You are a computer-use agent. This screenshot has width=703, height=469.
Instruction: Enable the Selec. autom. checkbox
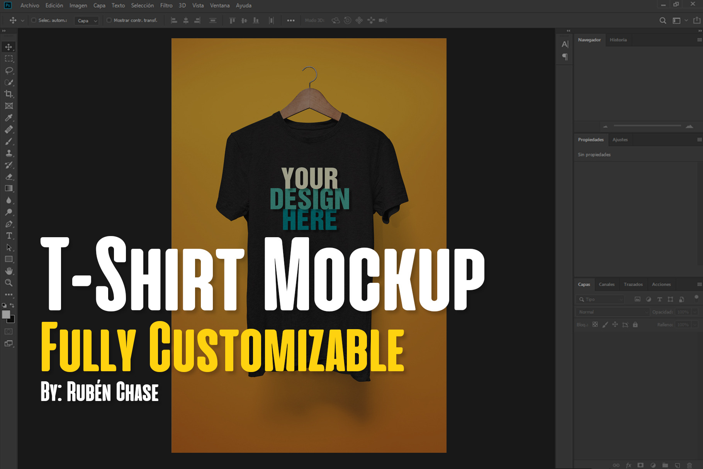[x=34, y=20]
